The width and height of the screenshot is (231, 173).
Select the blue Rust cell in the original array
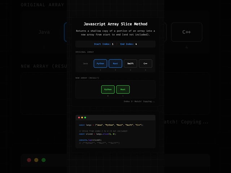click(115, 63)
